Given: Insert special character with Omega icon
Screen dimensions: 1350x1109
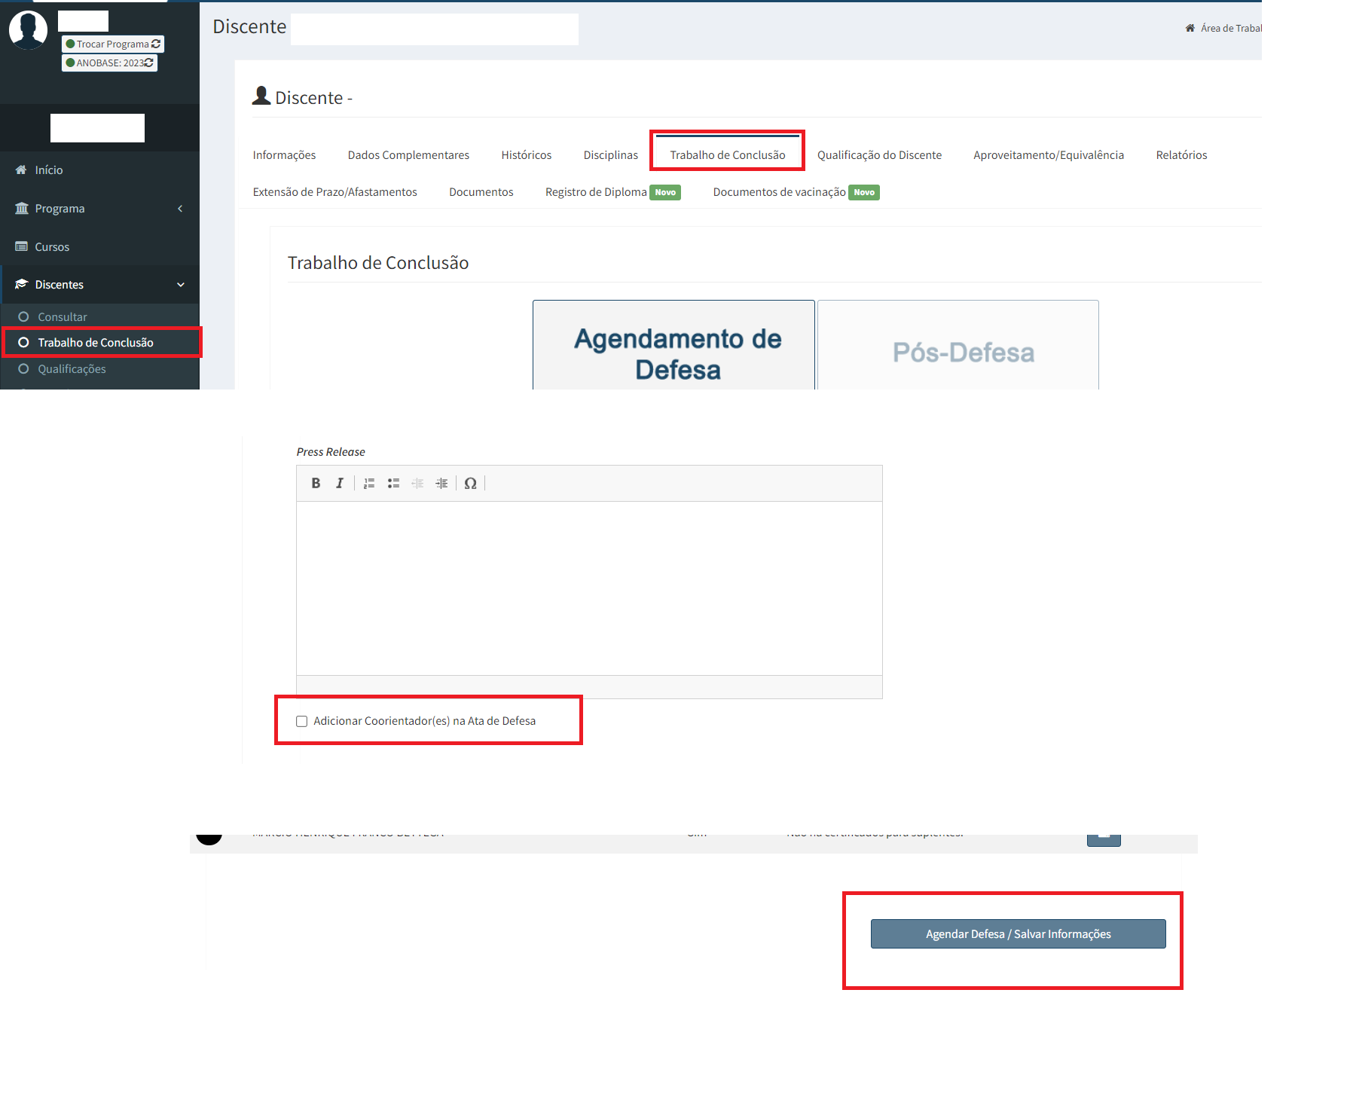Looking at the screenshot, I should point(470,484).
